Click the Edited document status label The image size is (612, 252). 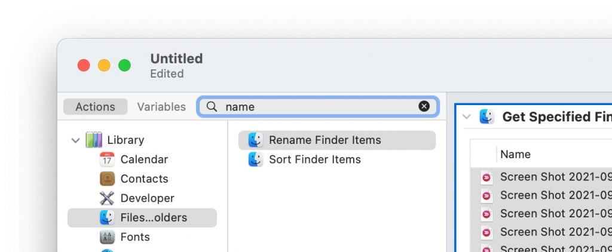pyautogui.click(x=167, y=73)
